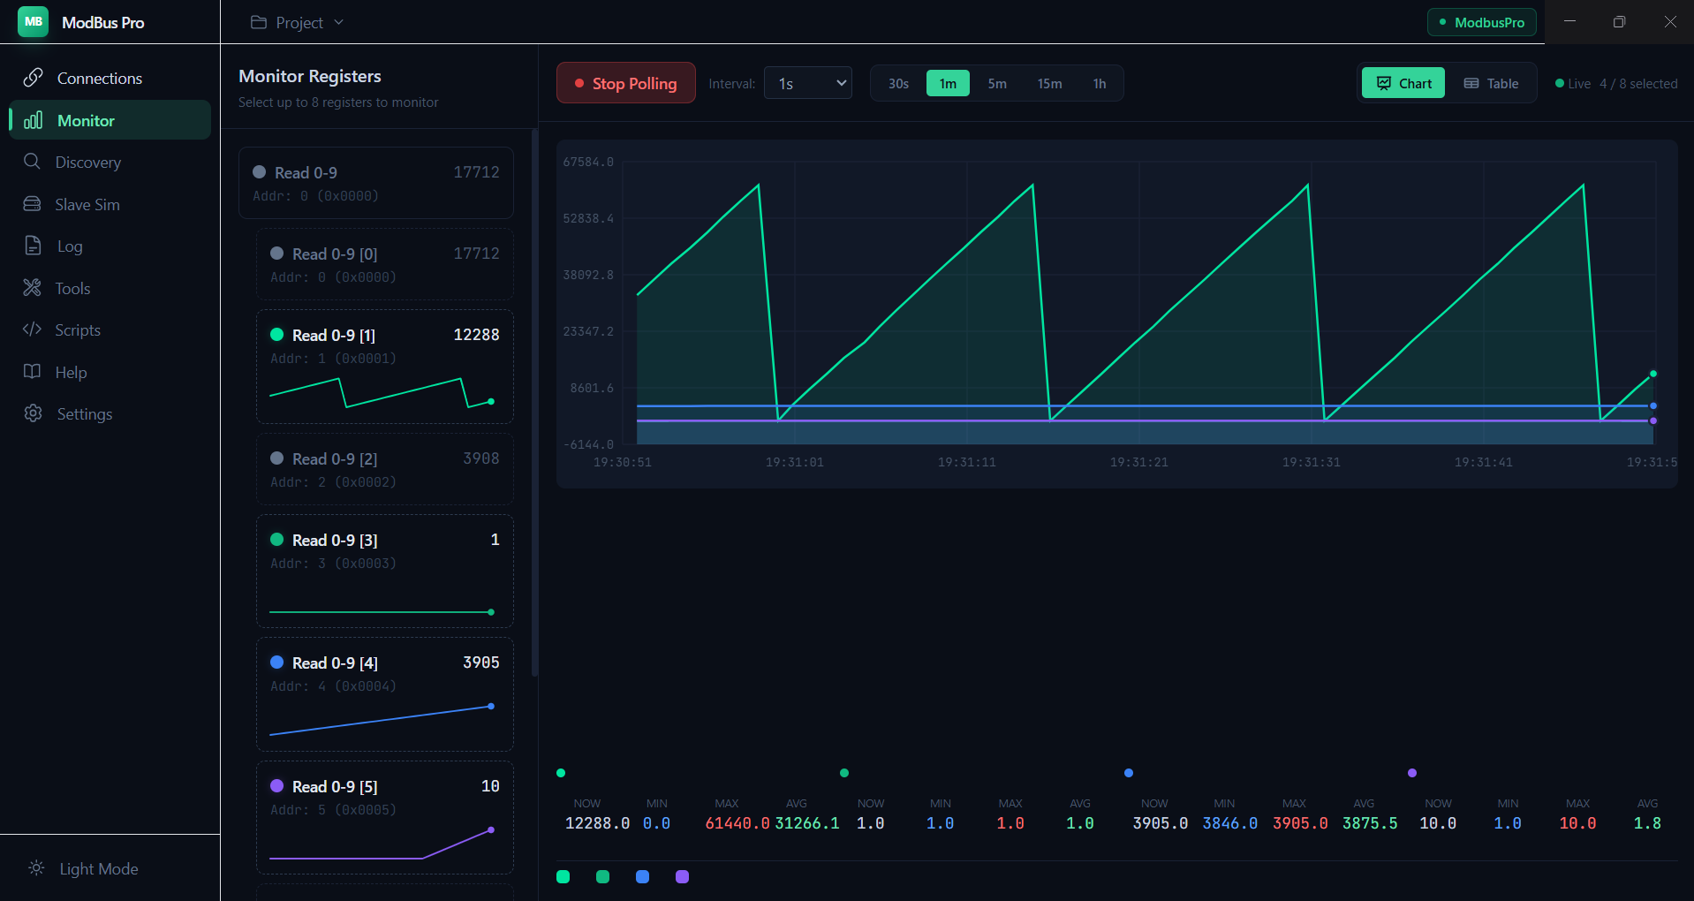Select the Discovery sidebar icon

click(x=87, y=162)
